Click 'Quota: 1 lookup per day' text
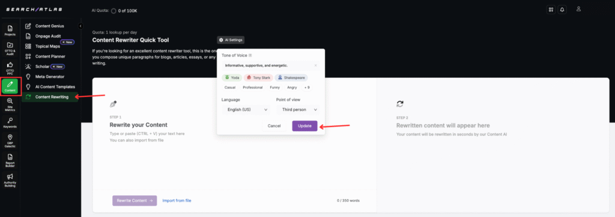This screenshot has width=615, height=217. pyautogui.click(x=115, y=32)
